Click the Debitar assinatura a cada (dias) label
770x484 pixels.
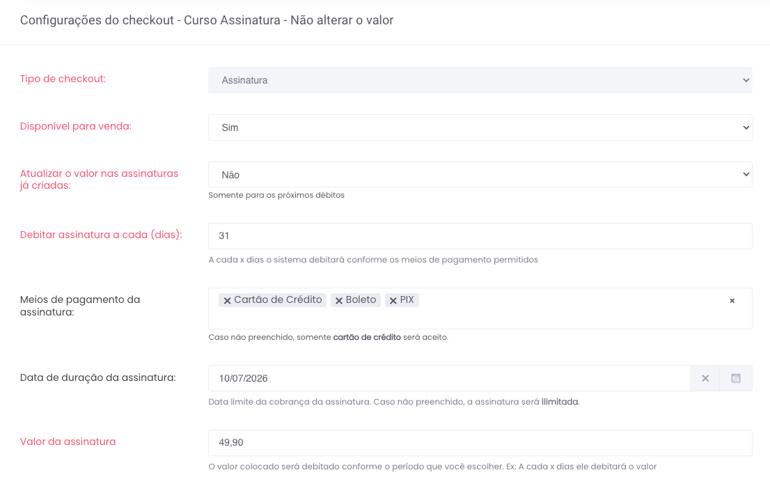[x=101, y=235]
